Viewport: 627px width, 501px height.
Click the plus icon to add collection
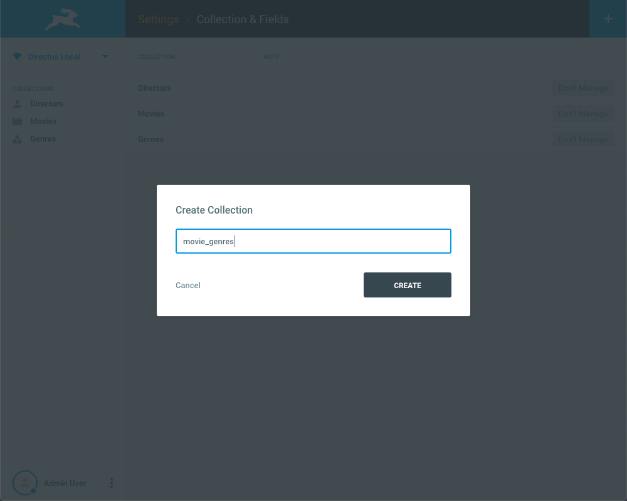608,19
